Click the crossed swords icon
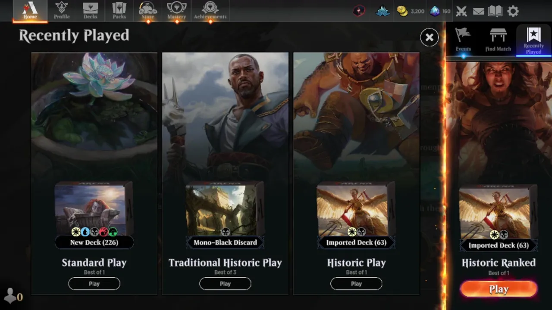This screenshot has width=552, height=310. click(461, 12)
